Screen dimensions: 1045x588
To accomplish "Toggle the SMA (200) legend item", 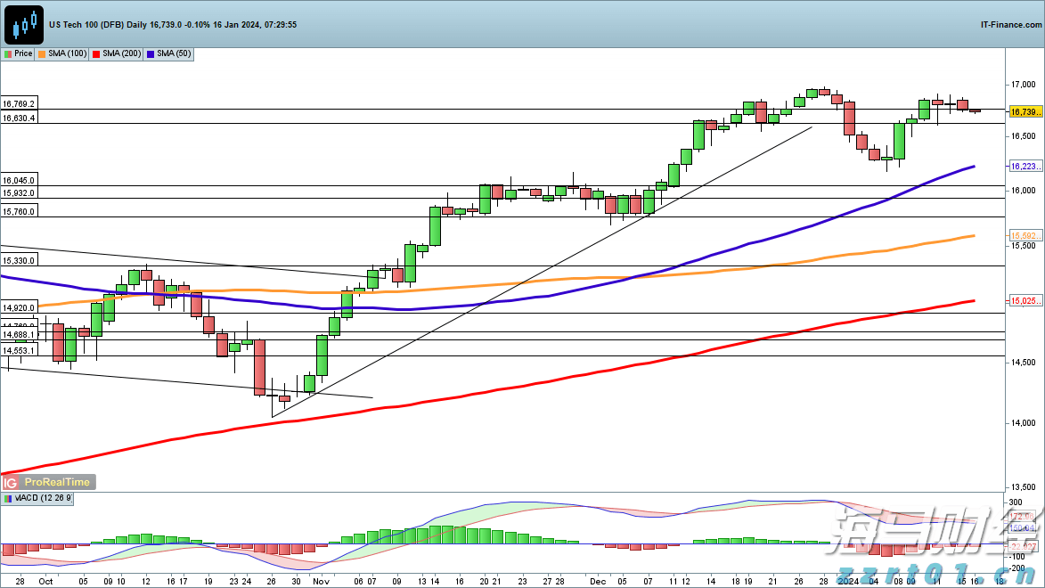I will pyautogui.click(x=122, y=54).
